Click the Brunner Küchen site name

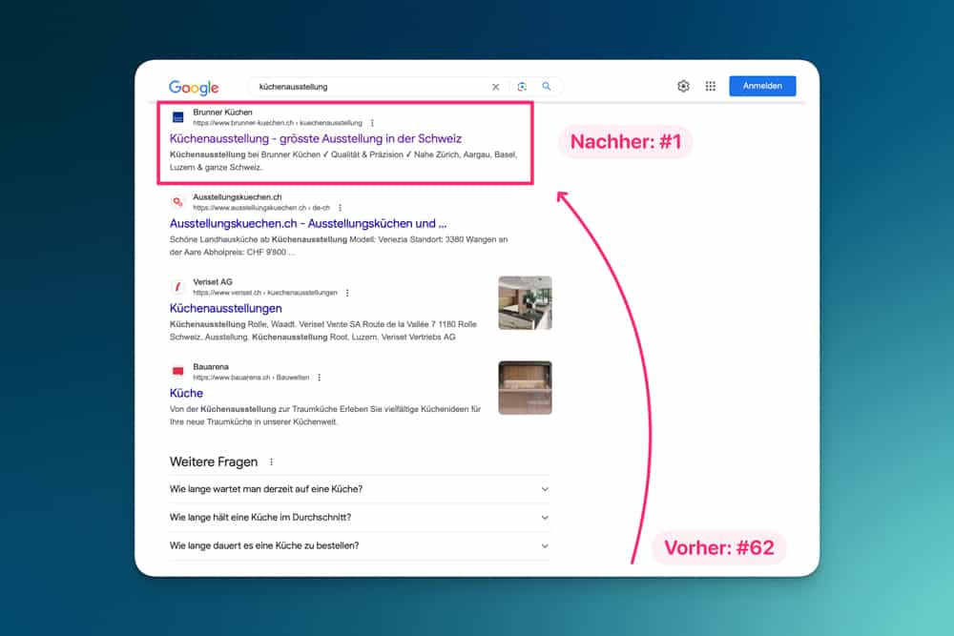tap(222, 113)
